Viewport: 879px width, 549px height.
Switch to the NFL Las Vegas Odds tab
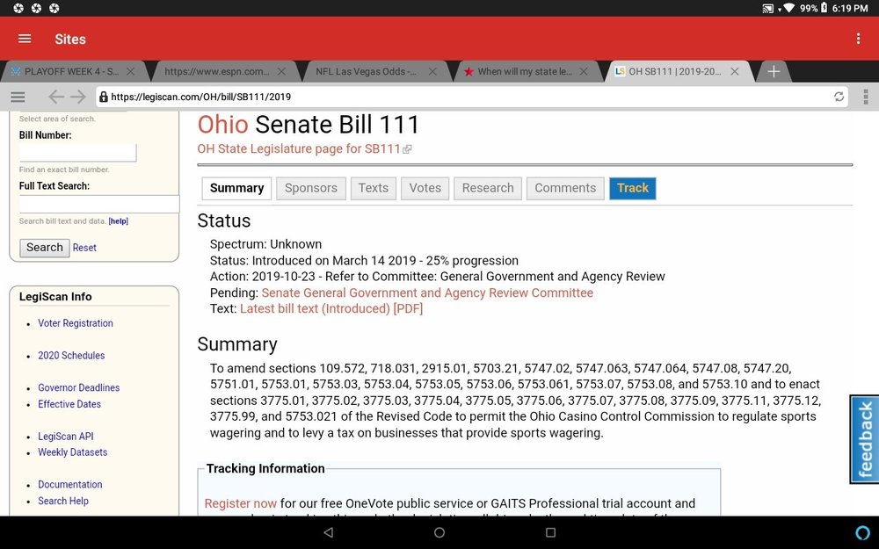point(366,72)
